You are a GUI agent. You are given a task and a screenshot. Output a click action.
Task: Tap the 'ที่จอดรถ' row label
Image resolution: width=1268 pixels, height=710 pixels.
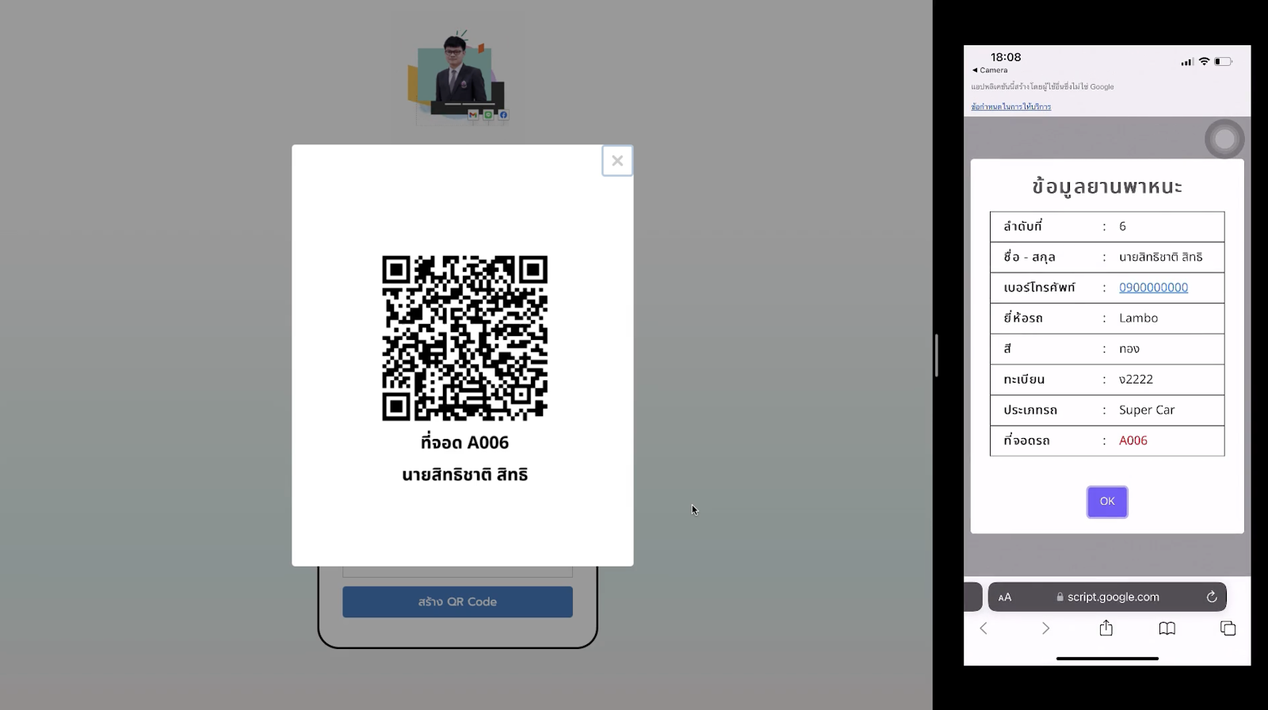point(1026,441)
